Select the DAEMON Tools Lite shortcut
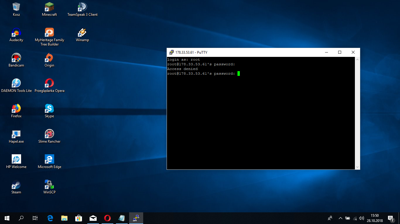Screen dimensions: 400x224 [x=16, y=83]
